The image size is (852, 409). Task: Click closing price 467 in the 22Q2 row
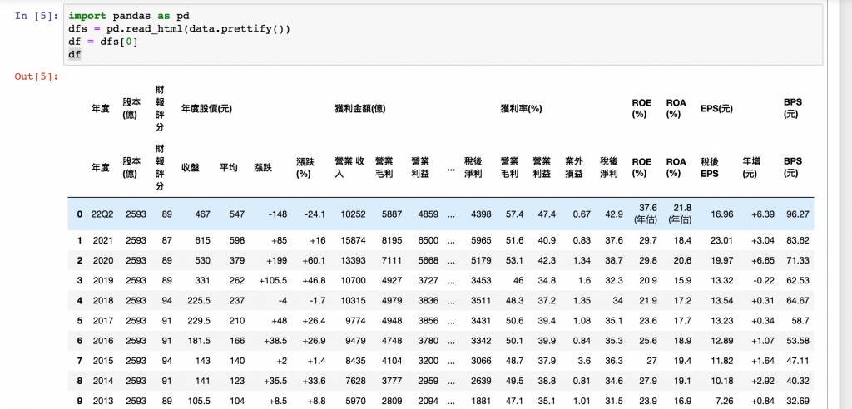coord(203,214)
